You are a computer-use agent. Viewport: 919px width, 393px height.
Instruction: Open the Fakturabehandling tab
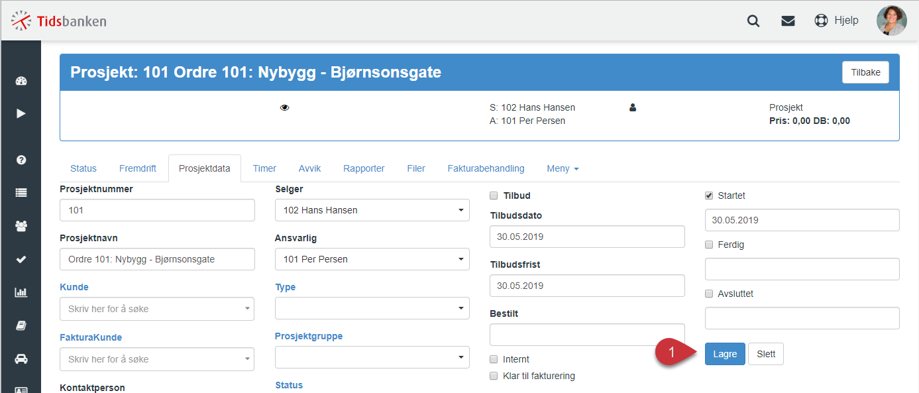pos(486,168)
